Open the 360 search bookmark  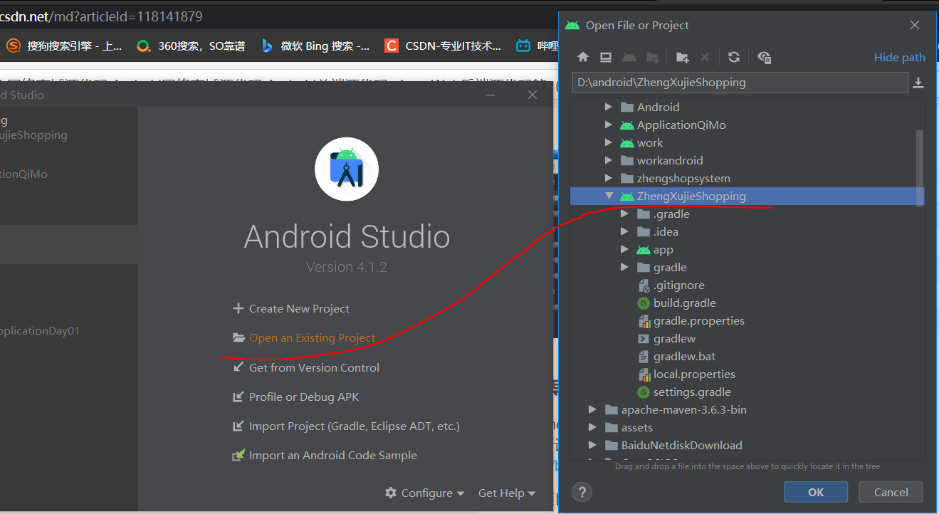tap(191, 46)
